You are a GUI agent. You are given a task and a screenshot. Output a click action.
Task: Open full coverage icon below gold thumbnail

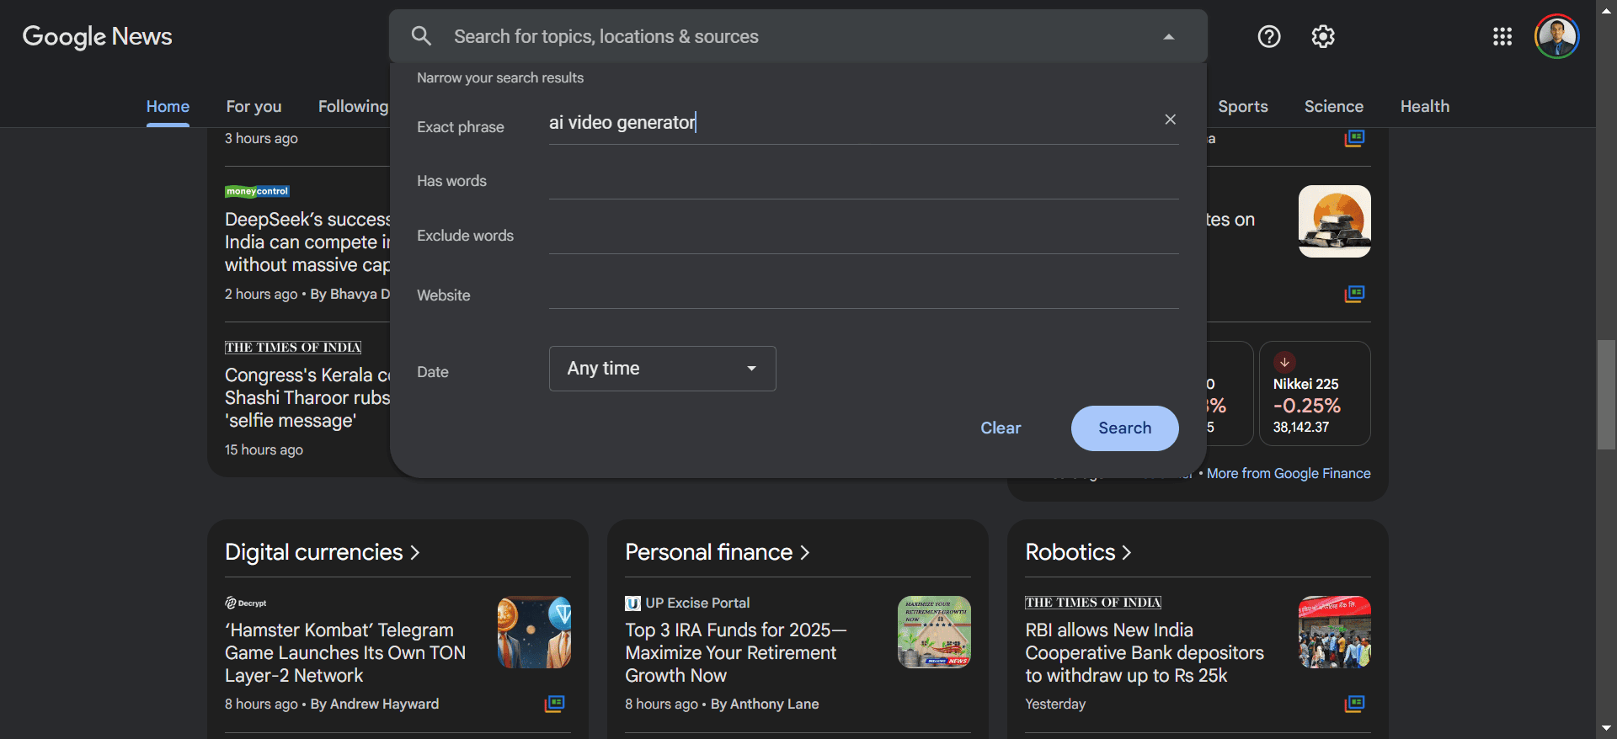1354,294
